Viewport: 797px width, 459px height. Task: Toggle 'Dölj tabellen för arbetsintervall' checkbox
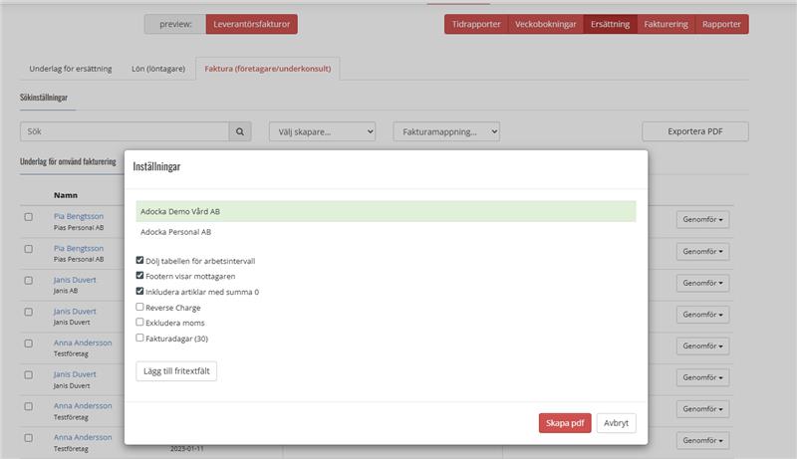[139, 260]
